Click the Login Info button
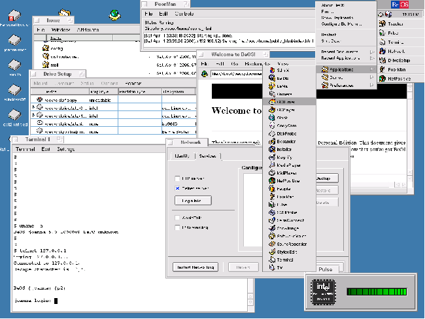This screenshot has height=319, width=425. point(193,201)
